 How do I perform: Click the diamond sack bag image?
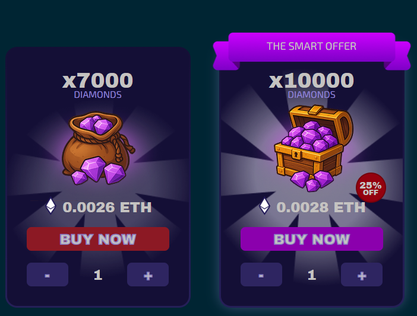coord(98,148)
